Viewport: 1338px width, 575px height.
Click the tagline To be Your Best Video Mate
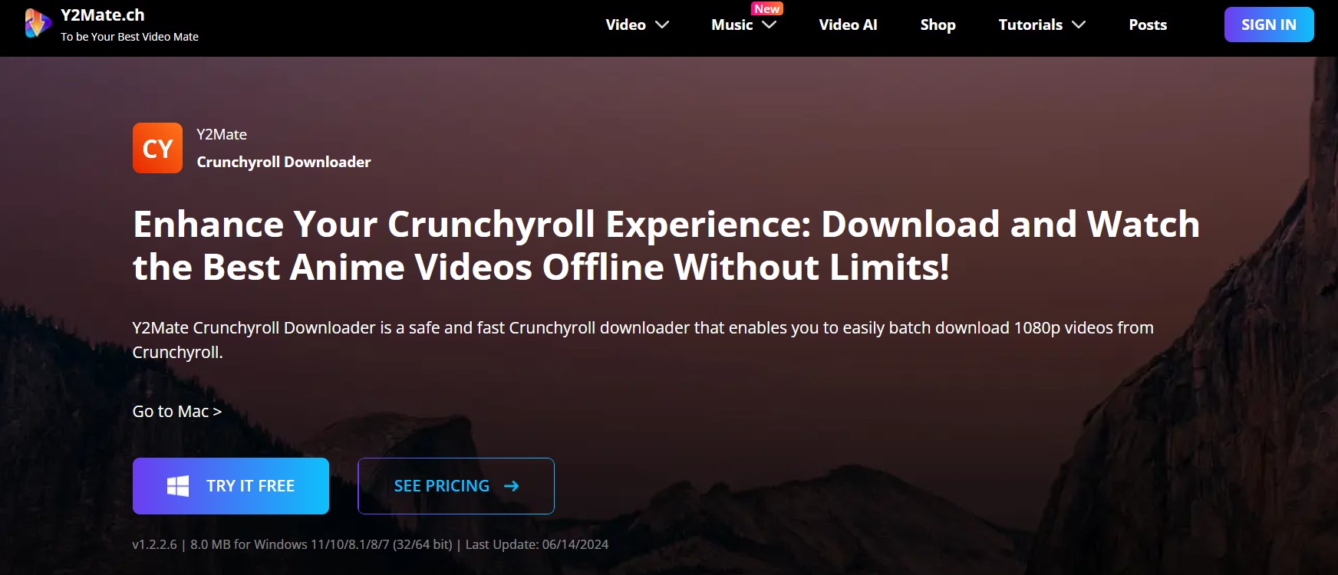130,37
